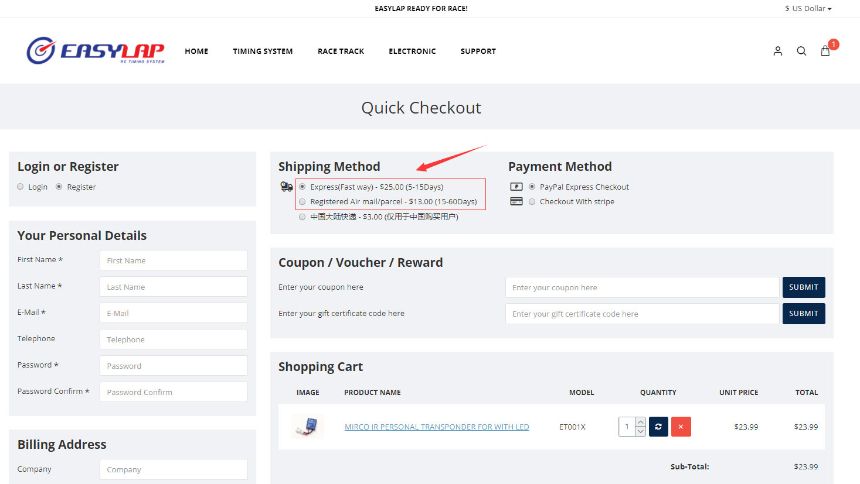Open the TIMING SYSTEM menu
The image size is (860, 484).
(x=263, y=51)
